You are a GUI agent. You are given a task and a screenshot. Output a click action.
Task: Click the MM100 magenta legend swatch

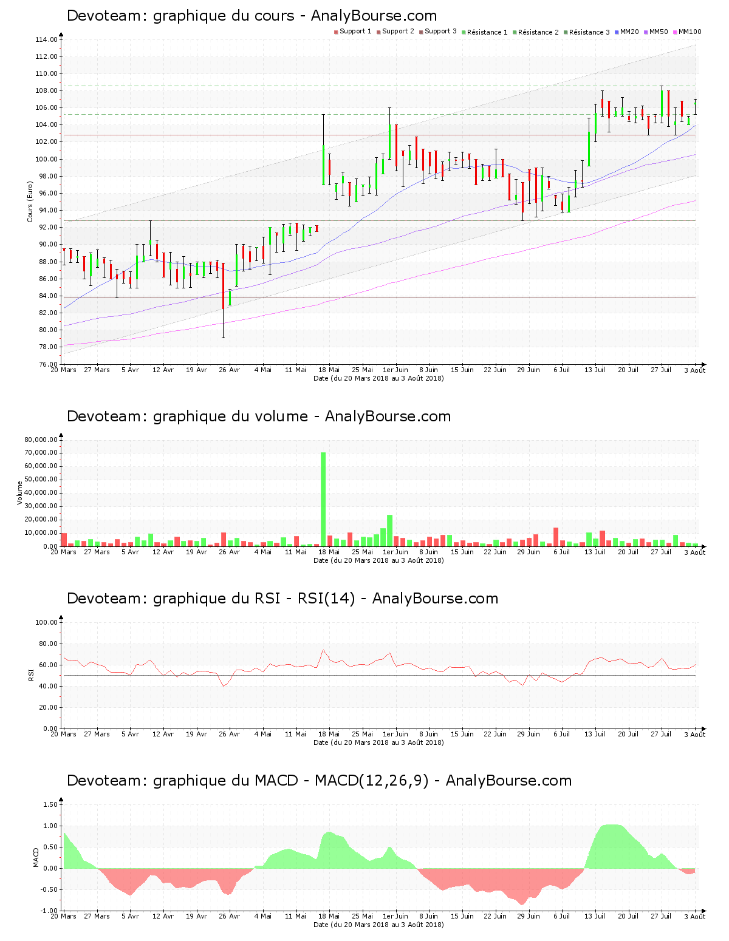tap(675, 32)
